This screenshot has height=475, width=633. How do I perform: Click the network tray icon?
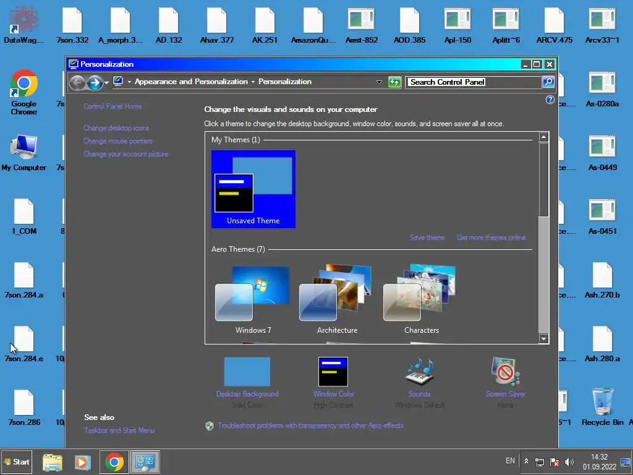click(x=540, y=461)
